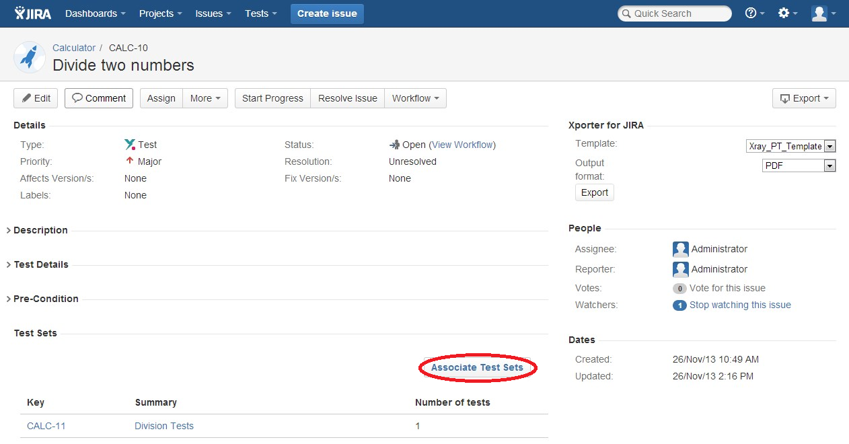This screenshot has width=849, height=444.
Task: Click the Unresolved resolution value
Action: point(412,161)
